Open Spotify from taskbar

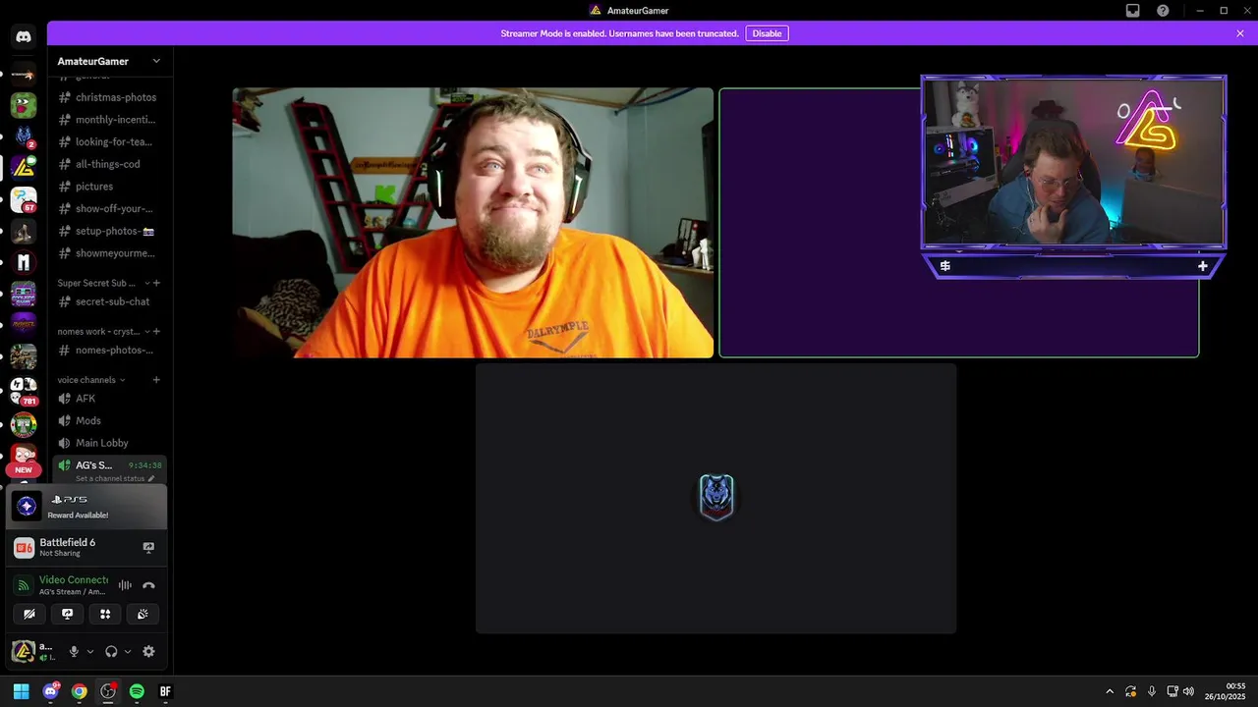137,691
